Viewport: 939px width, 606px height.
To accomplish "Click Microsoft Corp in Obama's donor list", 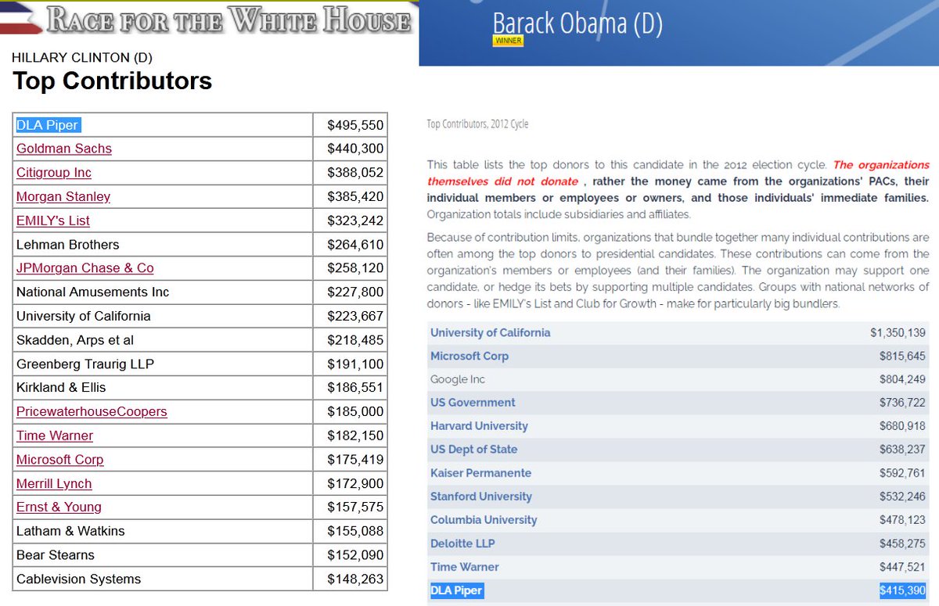I will (469, 356).
